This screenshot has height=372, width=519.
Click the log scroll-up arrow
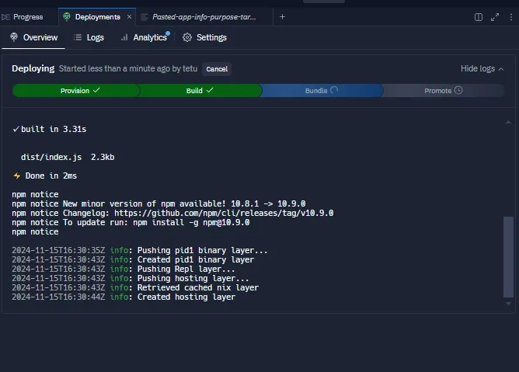coord(508,123)
